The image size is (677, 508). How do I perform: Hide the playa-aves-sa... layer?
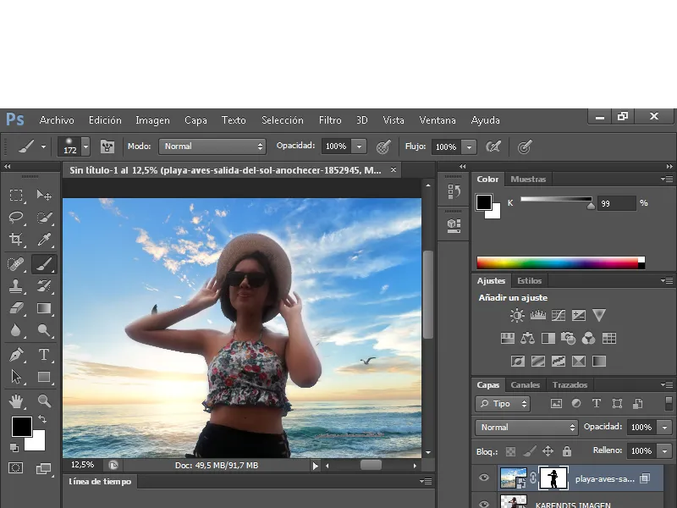pos(483,478)
